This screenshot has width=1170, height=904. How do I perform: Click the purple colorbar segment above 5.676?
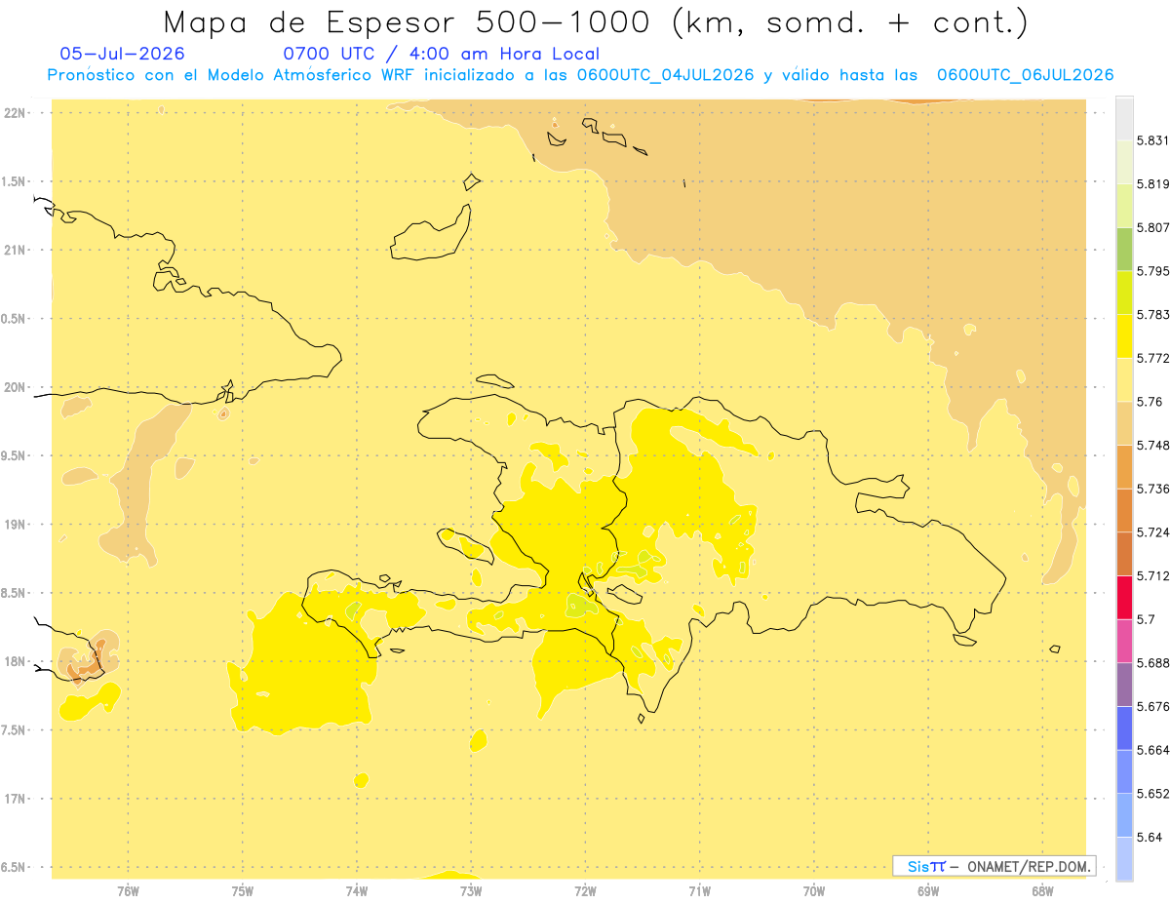pyautogui.click(x=1124, y=685)
